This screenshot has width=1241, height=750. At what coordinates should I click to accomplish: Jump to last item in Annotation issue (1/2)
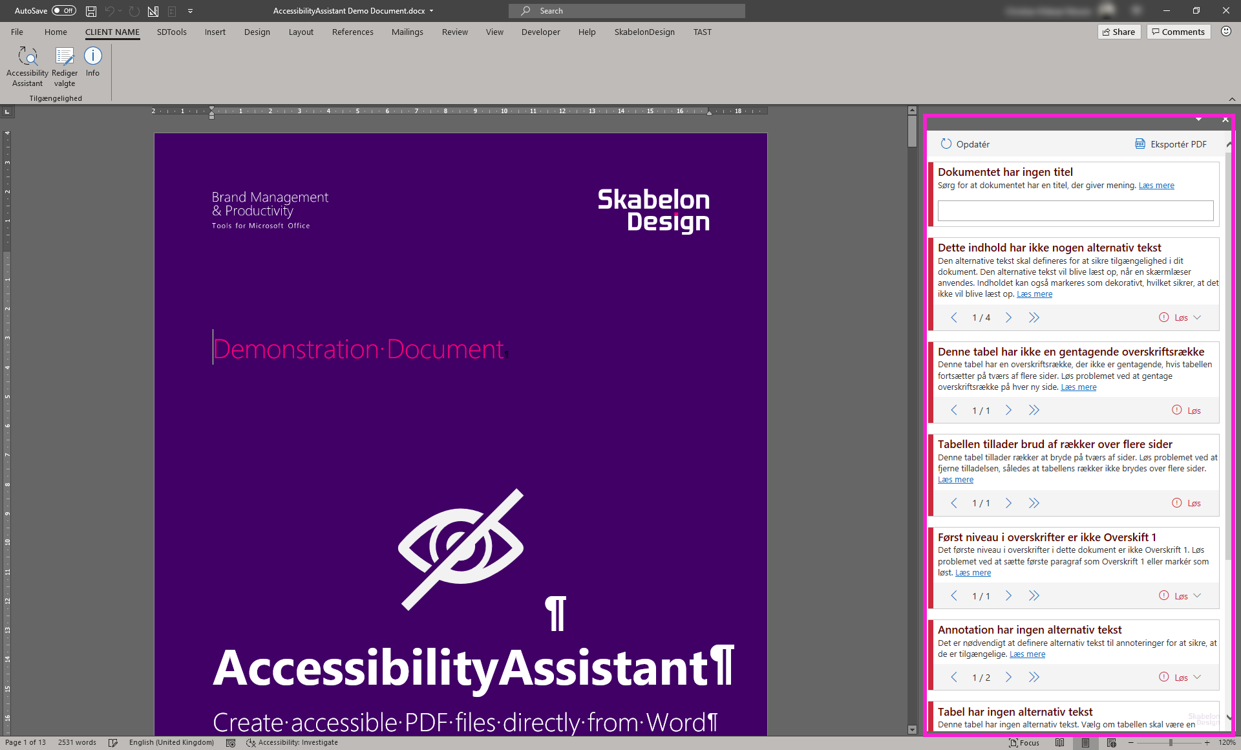[x=1034, y=677]
